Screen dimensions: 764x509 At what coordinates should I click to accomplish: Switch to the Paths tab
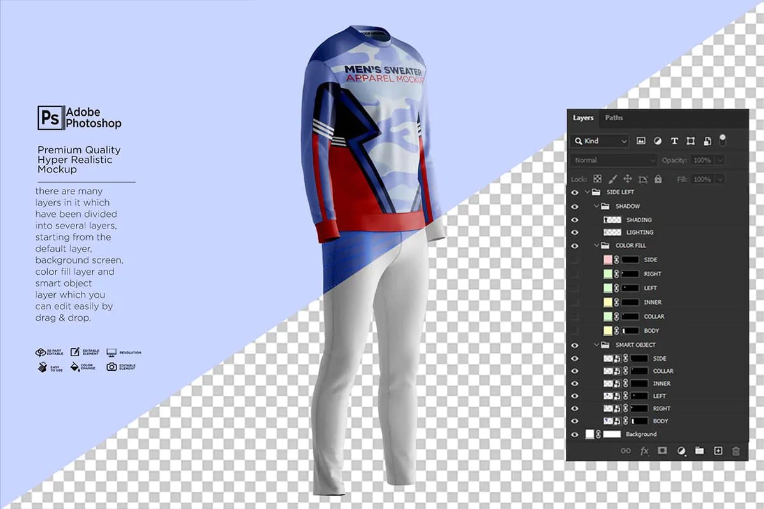[x=614, y=118]
